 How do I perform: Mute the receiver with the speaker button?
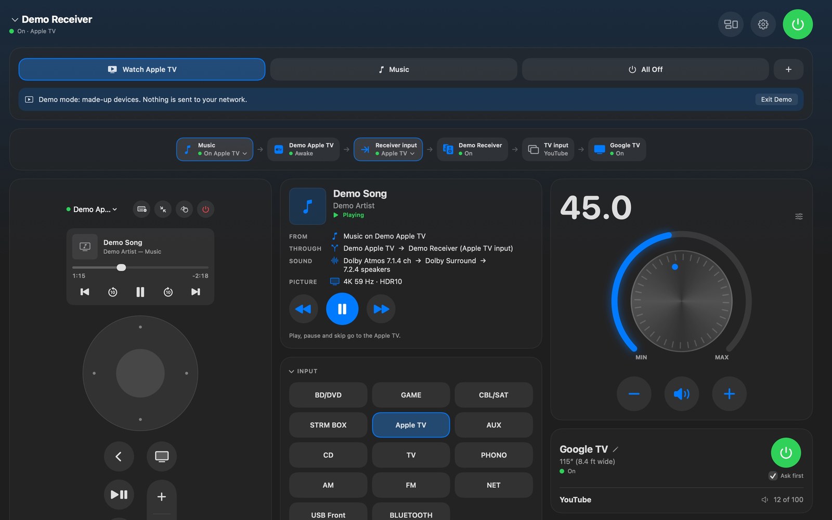(682, 394)
